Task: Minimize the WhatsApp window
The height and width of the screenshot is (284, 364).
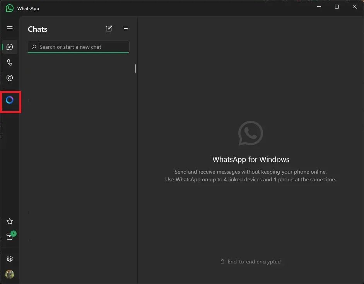Action: [x=319, y=7]
